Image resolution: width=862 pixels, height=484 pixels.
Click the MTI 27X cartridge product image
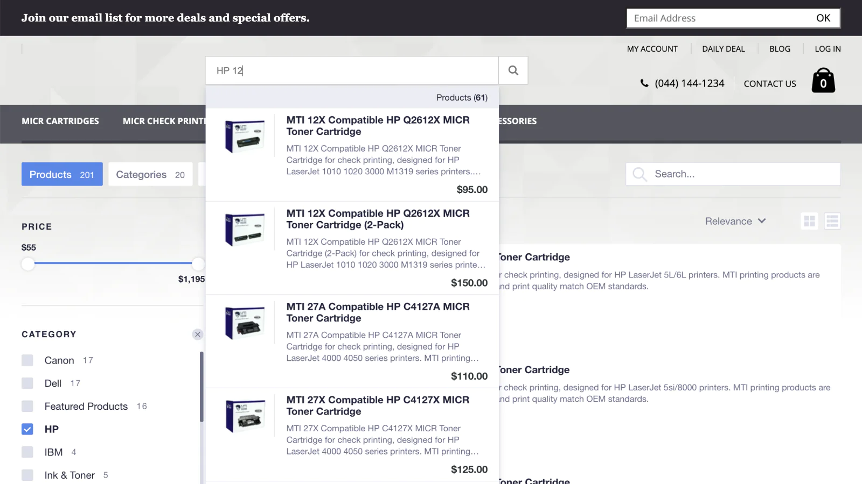[x=245, y=416]
